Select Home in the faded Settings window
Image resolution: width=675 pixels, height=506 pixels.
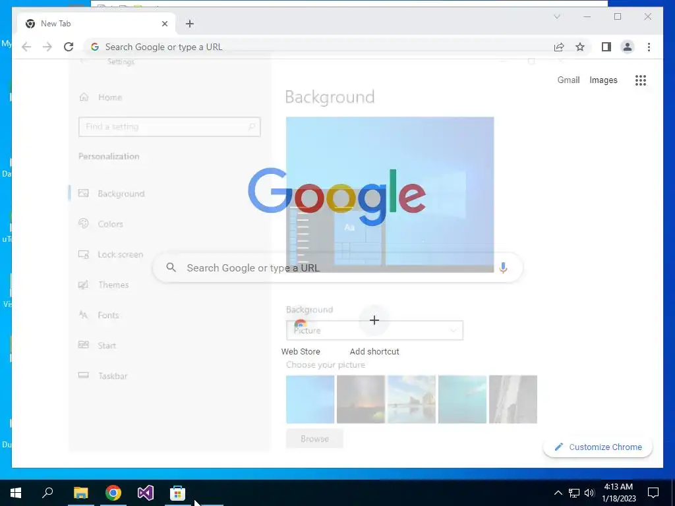pos(110,98)
